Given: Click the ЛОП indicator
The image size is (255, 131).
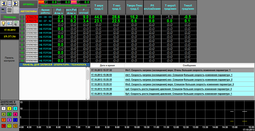Looking at the screenshot, I should 41,2.
